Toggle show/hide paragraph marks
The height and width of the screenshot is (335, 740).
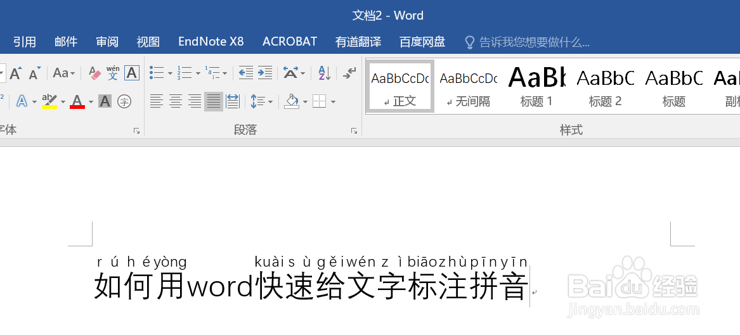[x=349, y=73]
